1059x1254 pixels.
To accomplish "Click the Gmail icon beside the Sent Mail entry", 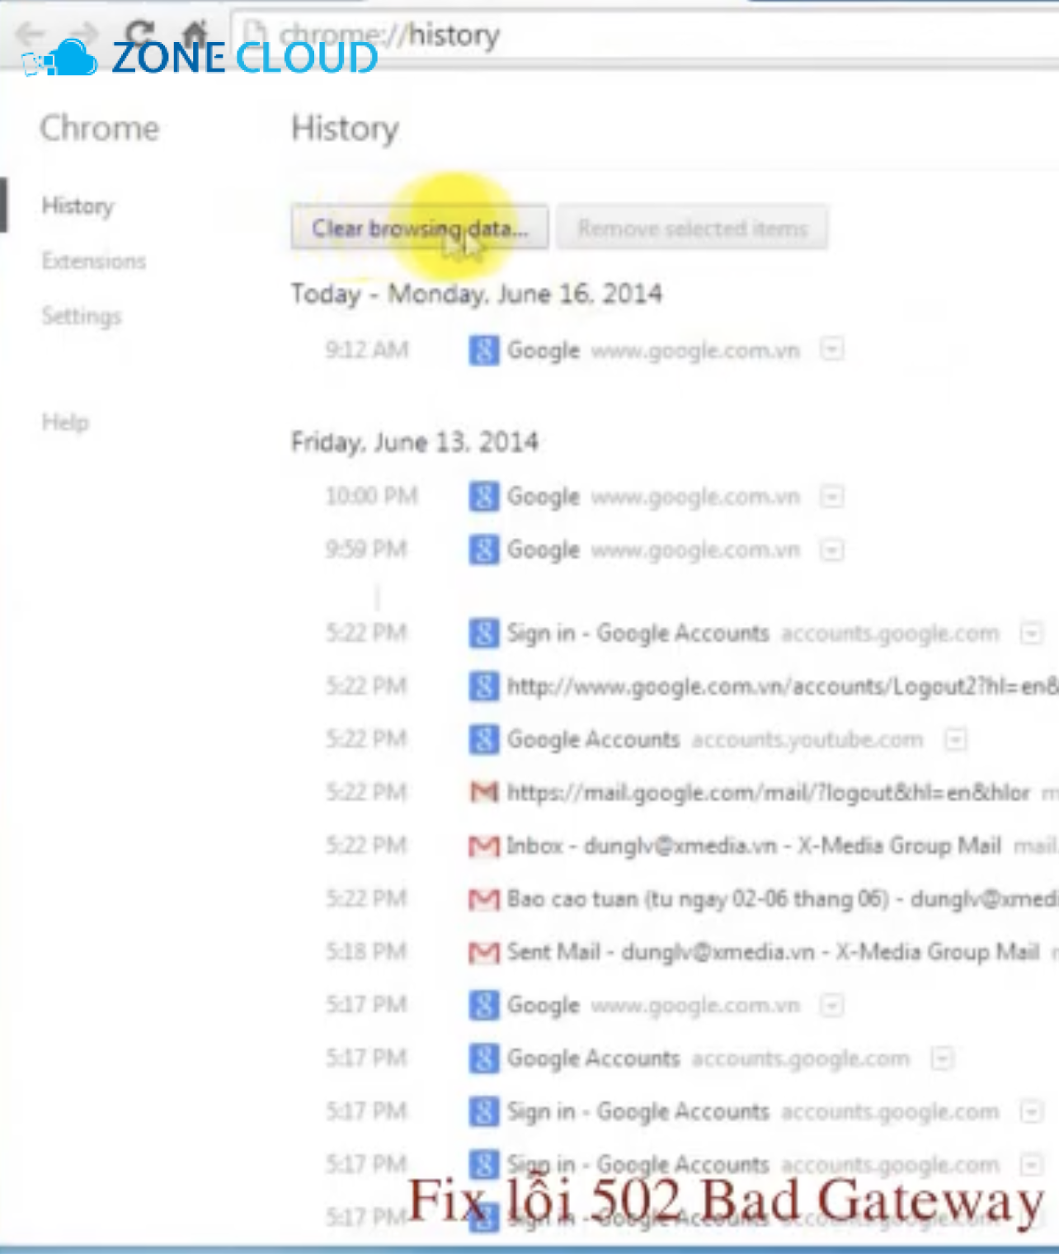I will pyautogui.click(x=483, y=952).
